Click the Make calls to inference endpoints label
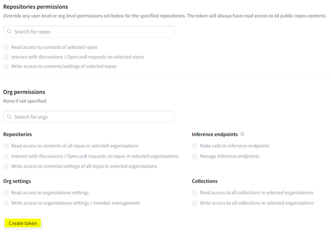331x234 pixels. [x=234, y=146]
